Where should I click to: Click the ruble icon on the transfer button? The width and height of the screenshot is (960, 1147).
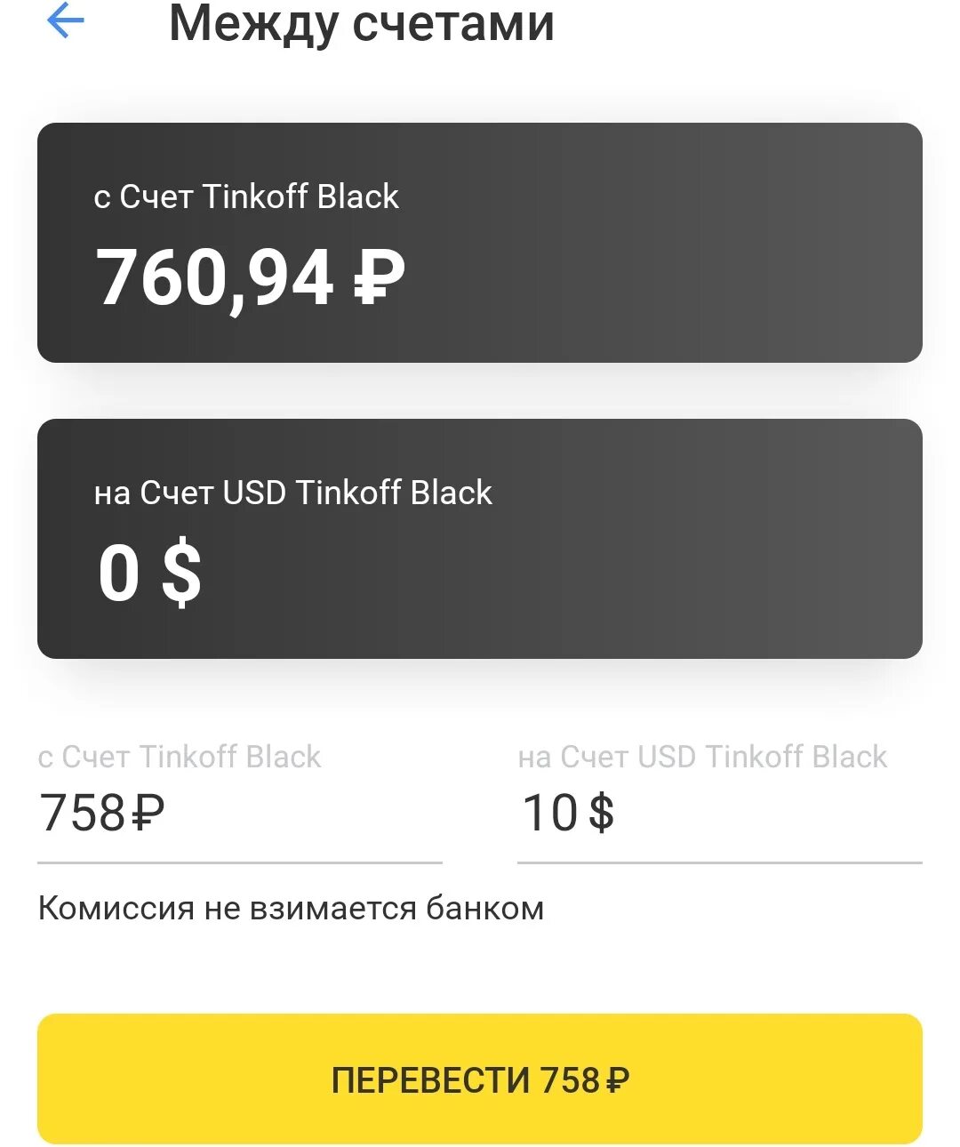coord(617,1080)
